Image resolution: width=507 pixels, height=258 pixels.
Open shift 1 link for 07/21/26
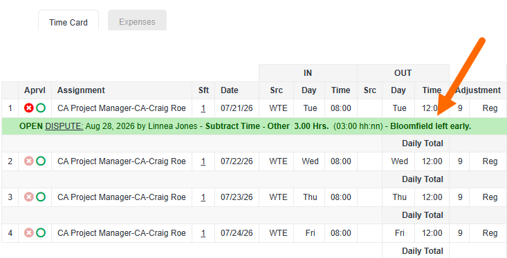[203, 108]
